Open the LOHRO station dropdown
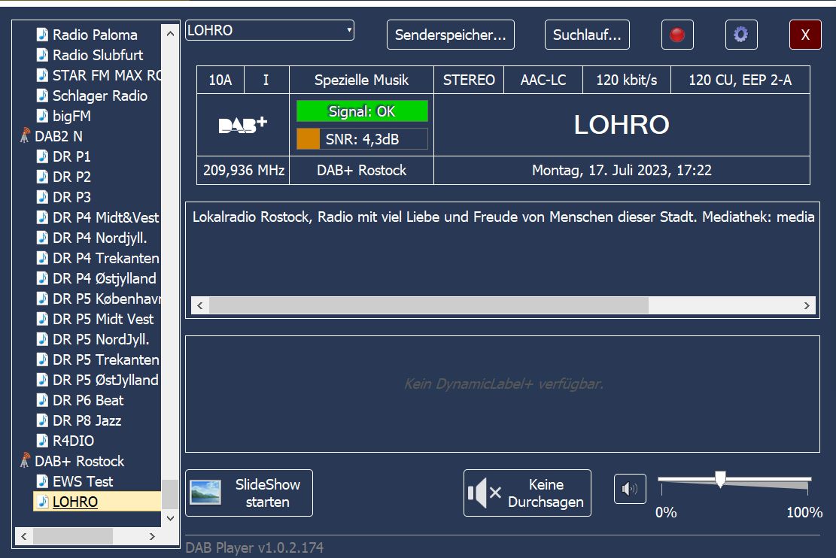 (270, 30)
